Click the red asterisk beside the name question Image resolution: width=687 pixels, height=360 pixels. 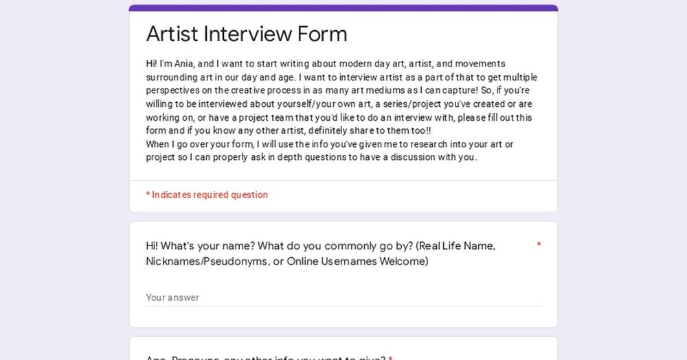[x=539, y=245]
